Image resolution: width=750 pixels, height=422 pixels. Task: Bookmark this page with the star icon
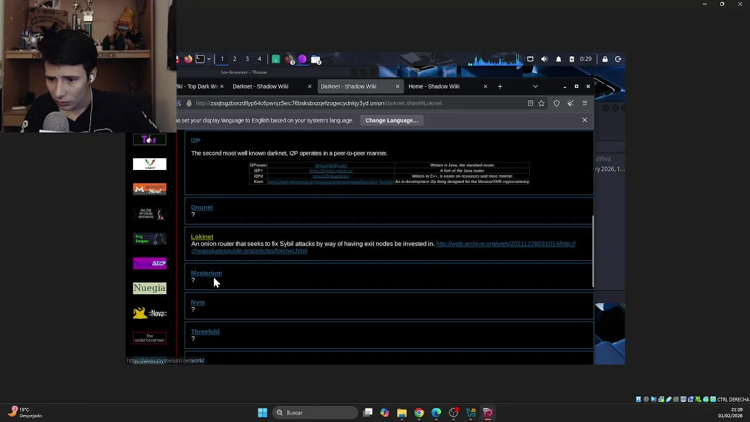pos(541,103)
